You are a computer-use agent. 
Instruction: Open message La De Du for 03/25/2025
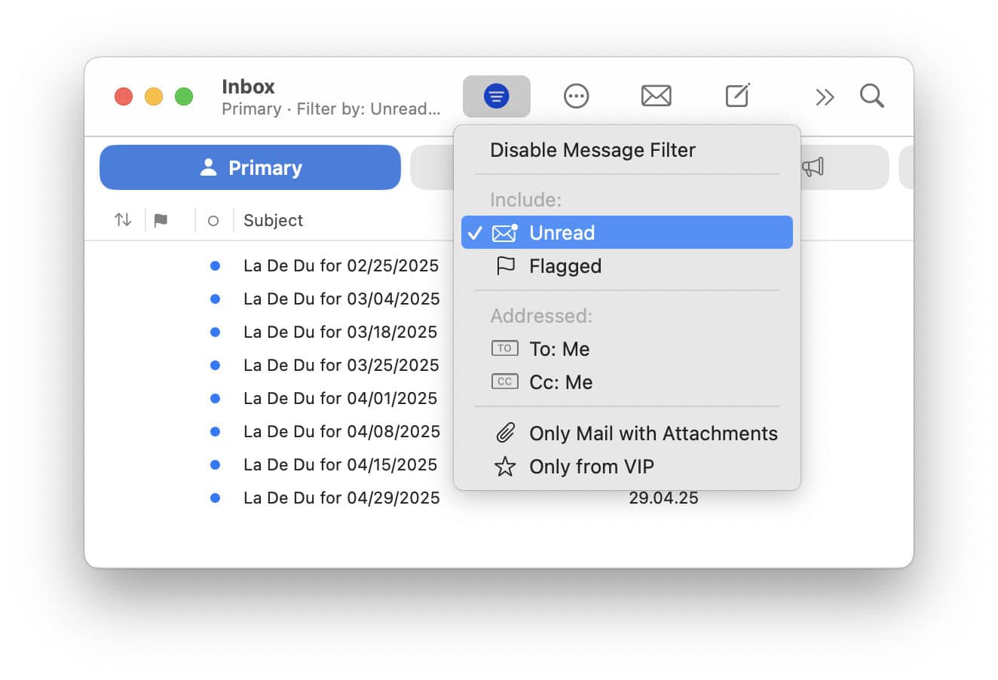click(x=341, y=366)
